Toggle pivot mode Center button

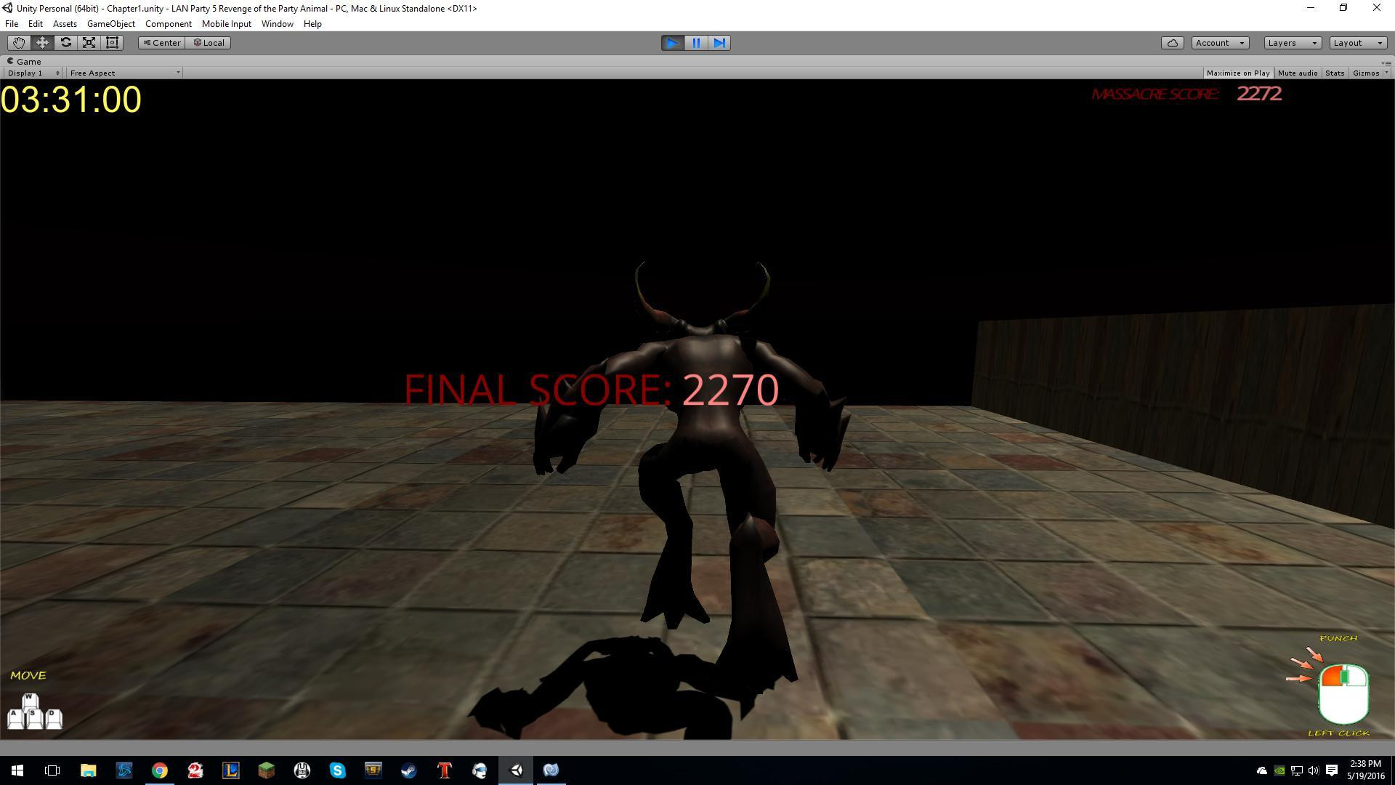[x=162, y=43]
